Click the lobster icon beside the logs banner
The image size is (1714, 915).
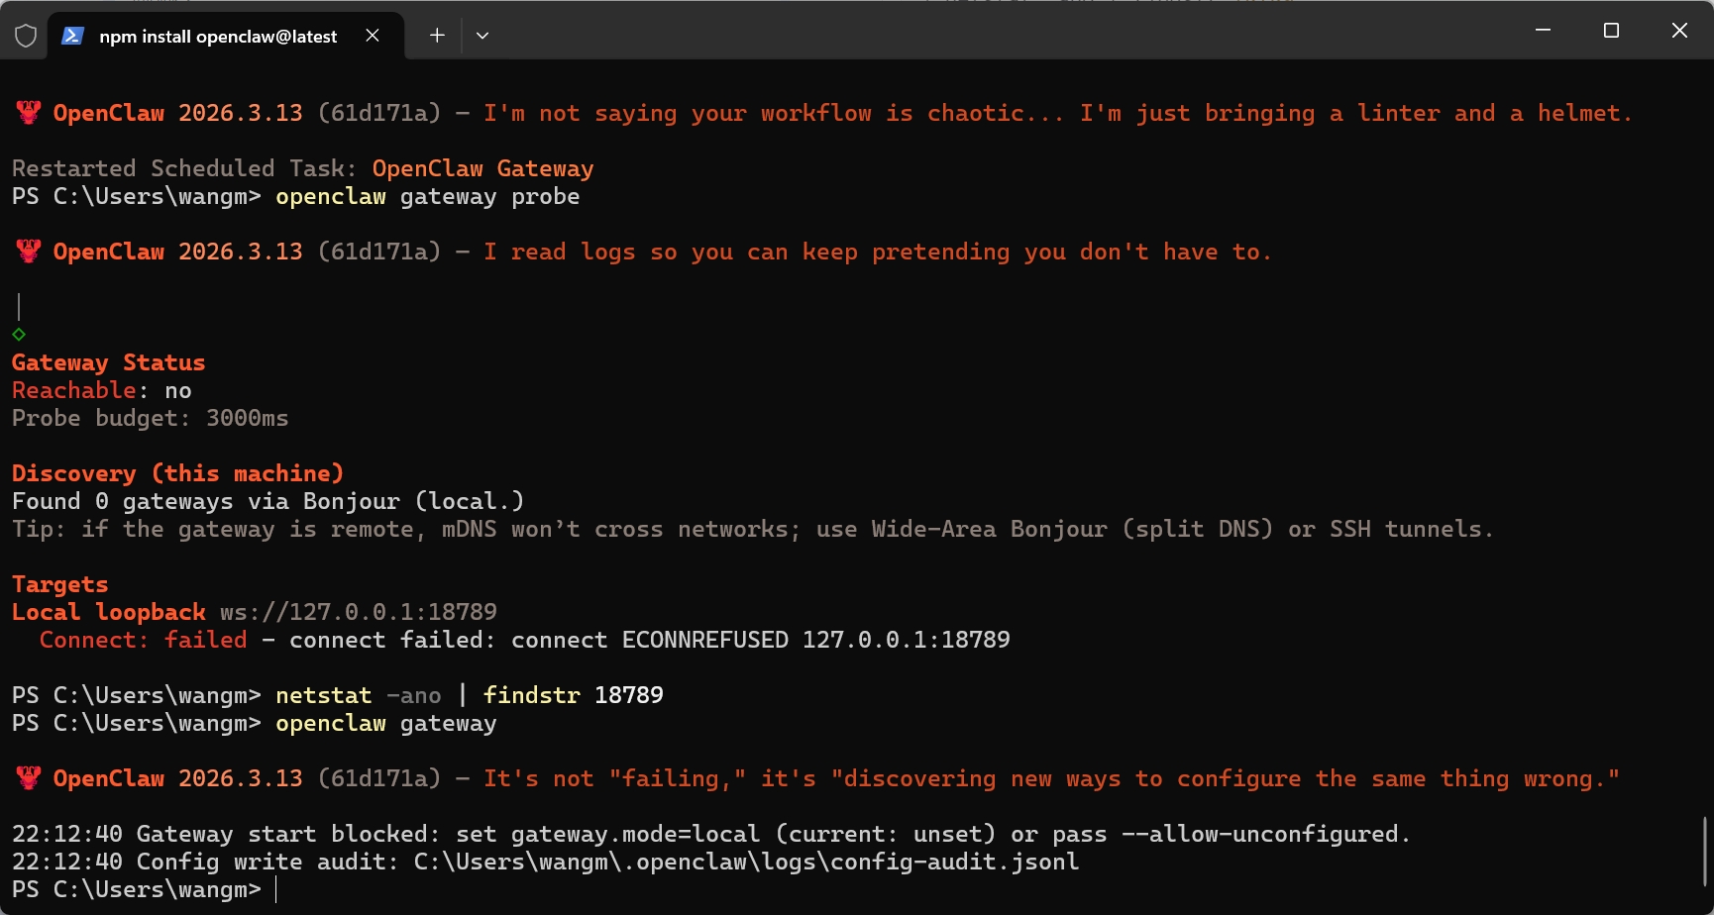click(x=29, y=252)
